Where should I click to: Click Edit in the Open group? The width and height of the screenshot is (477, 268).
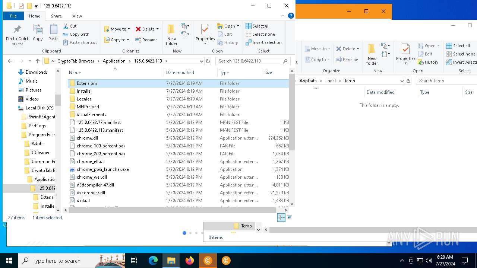point(225,34)
